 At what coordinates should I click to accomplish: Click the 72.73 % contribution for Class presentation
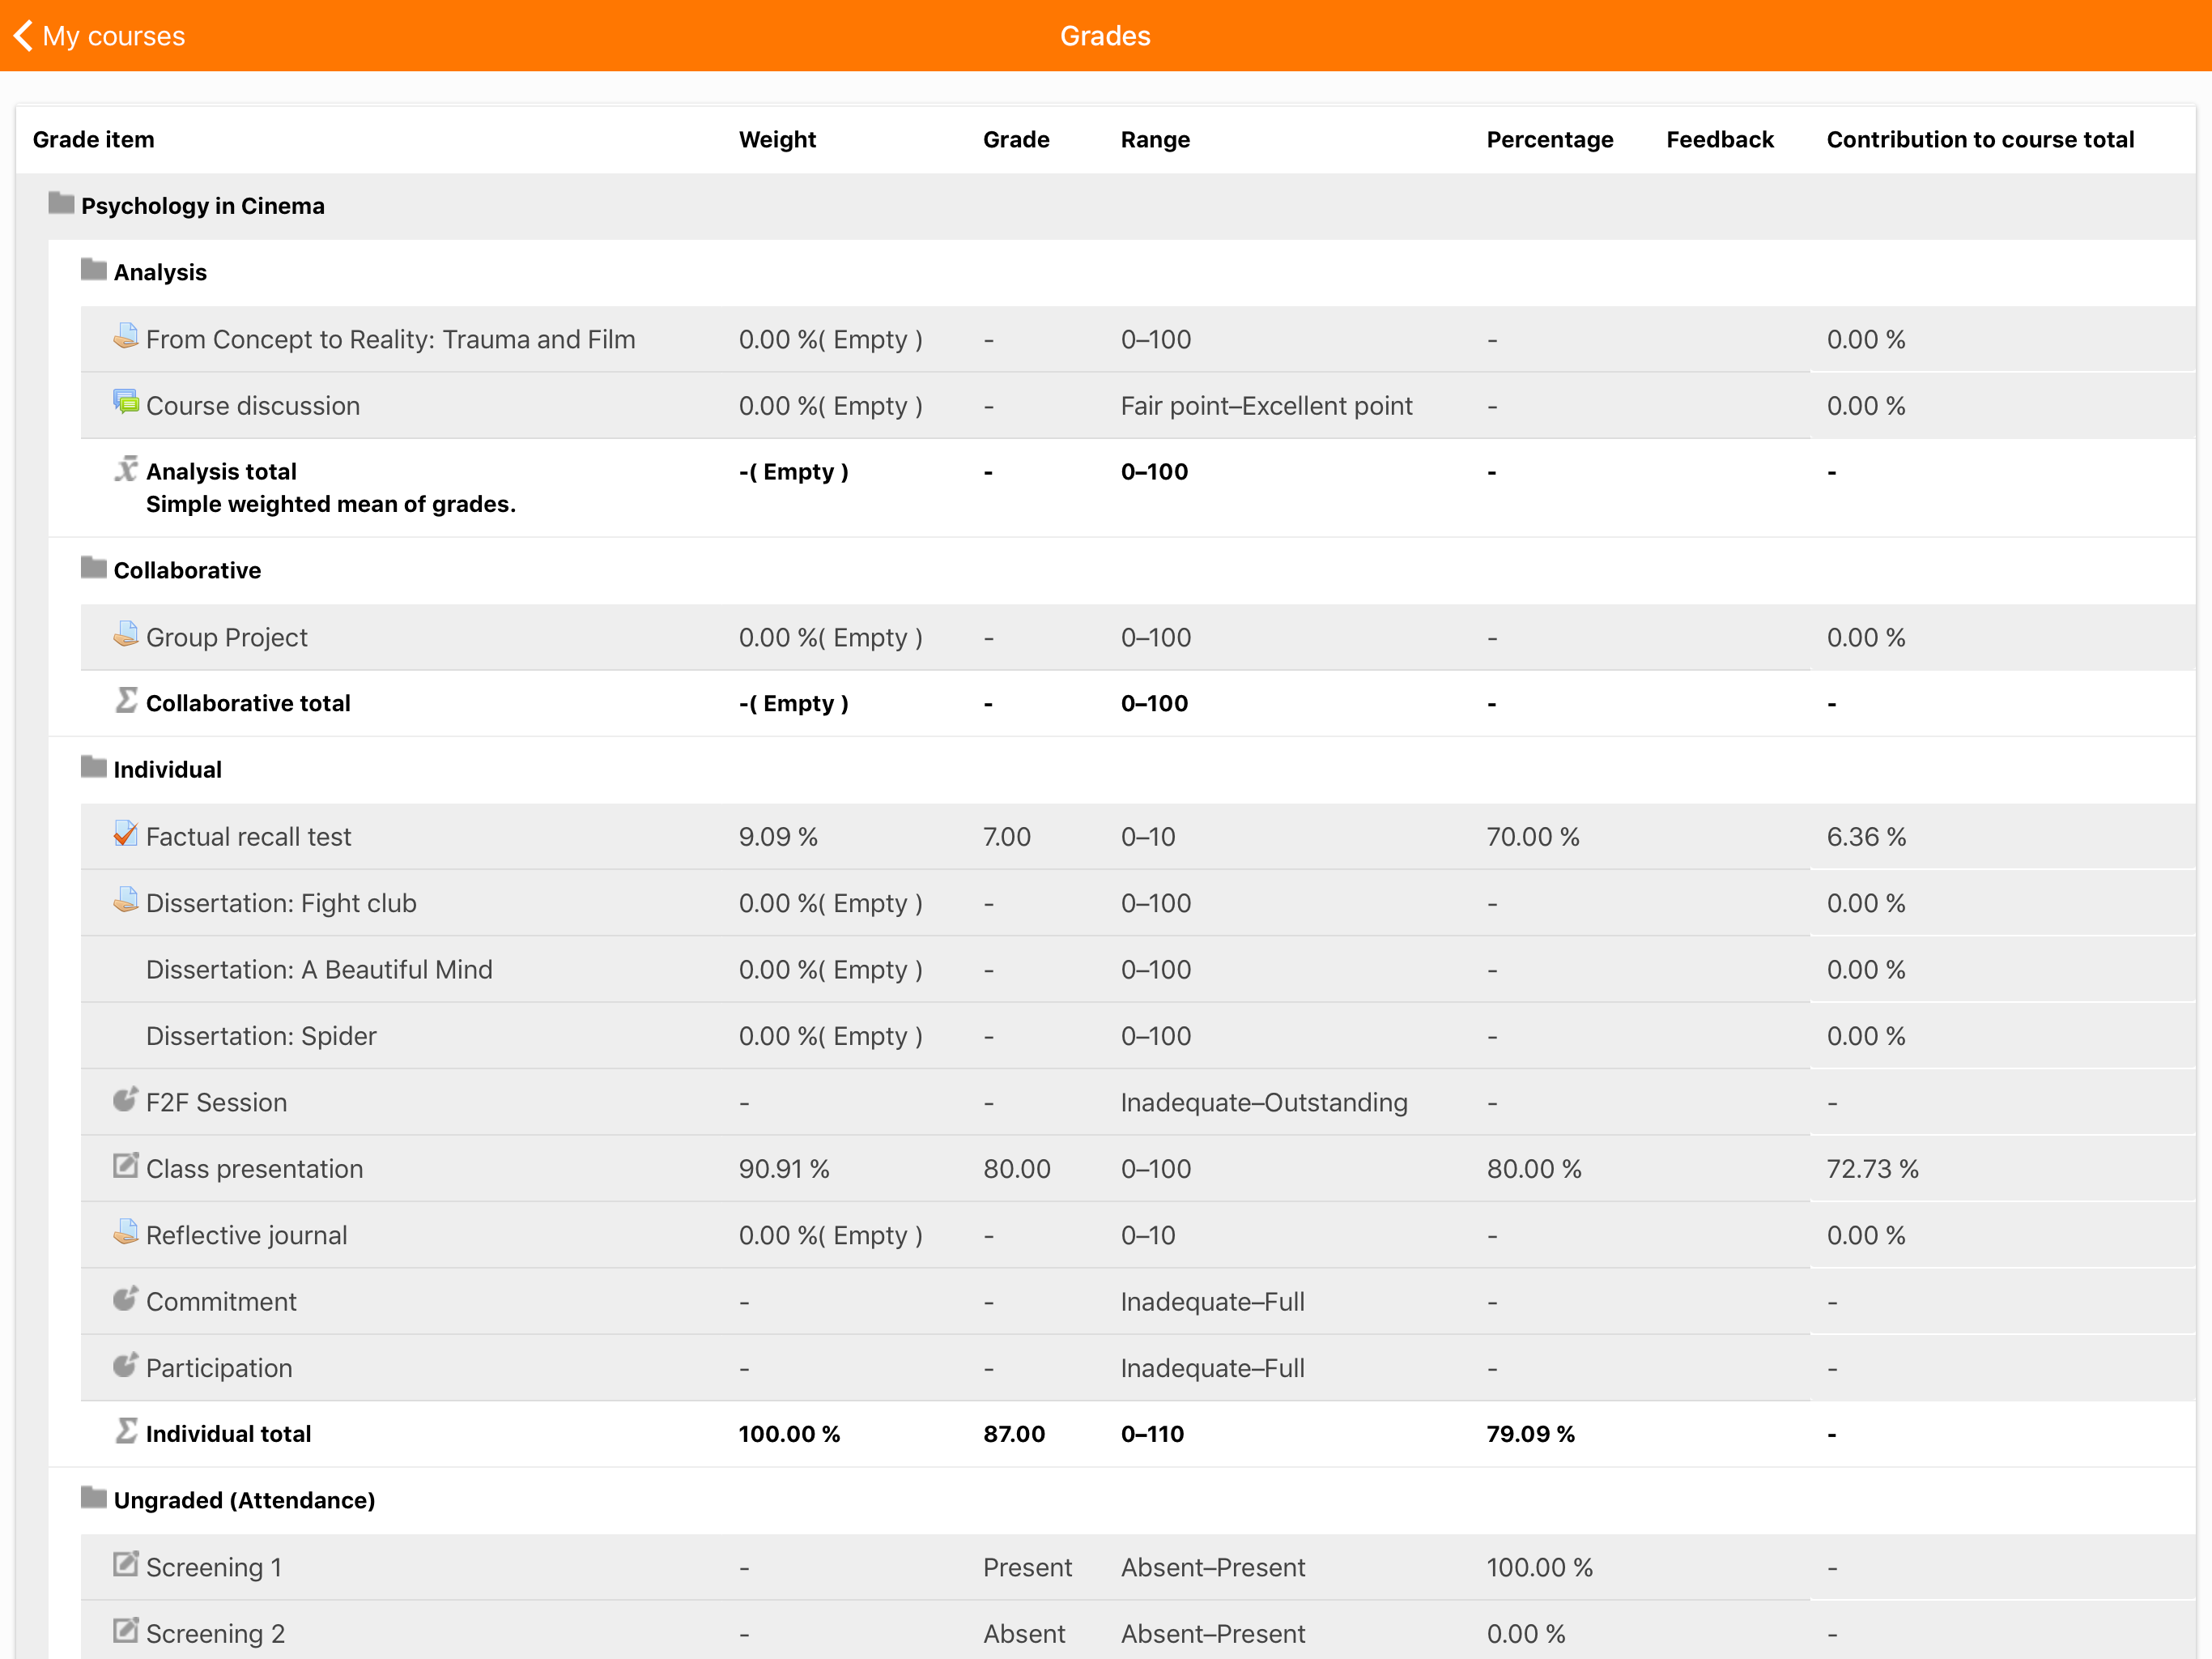[1872, 1169]
